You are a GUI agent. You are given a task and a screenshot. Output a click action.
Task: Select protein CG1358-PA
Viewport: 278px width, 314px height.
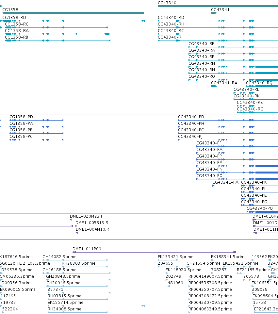37,127
